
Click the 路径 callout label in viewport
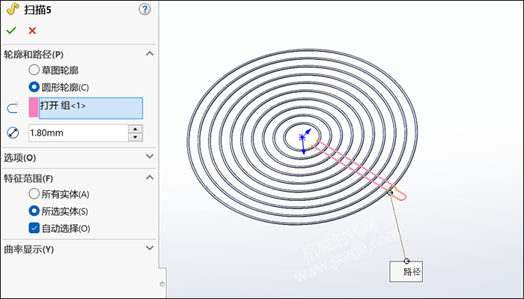(406, 271)
